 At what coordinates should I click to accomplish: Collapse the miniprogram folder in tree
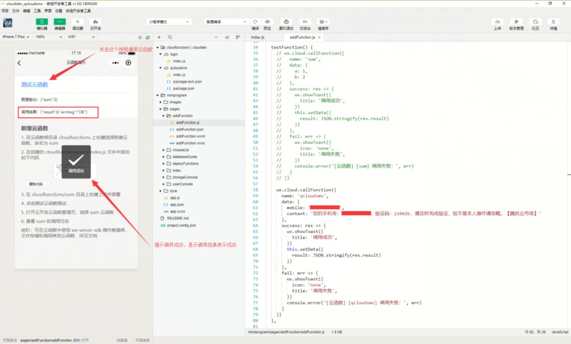[x=158, y=95]
